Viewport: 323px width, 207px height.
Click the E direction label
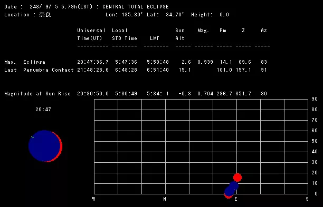tap(236, 199)
